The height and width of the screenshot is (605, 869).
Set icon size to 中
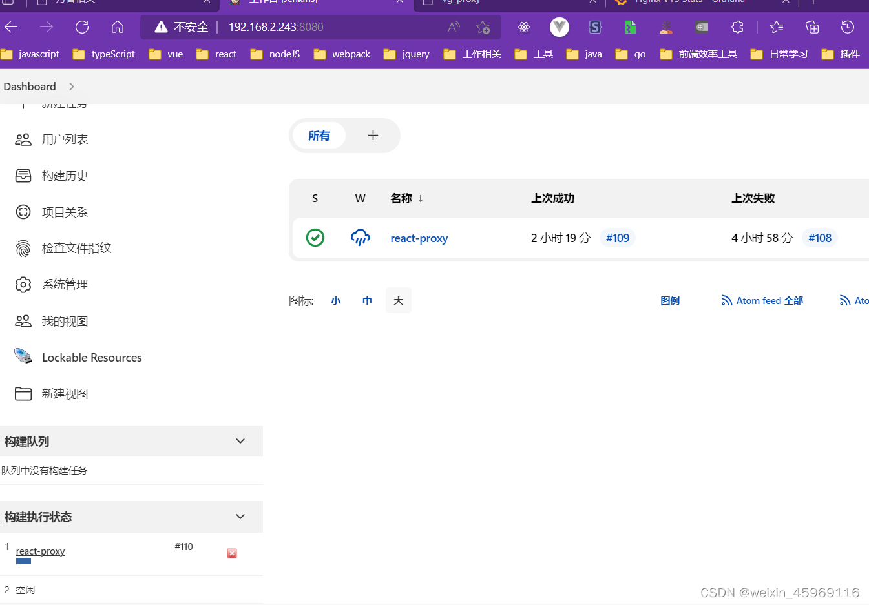coord(367,301)
